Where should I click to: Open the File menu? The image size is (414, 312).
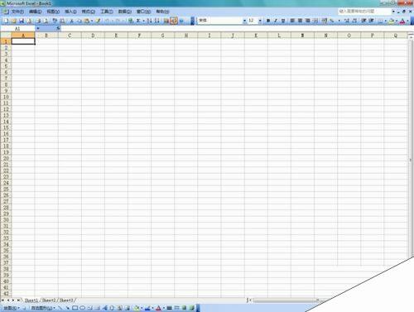[x=17, y=12]
